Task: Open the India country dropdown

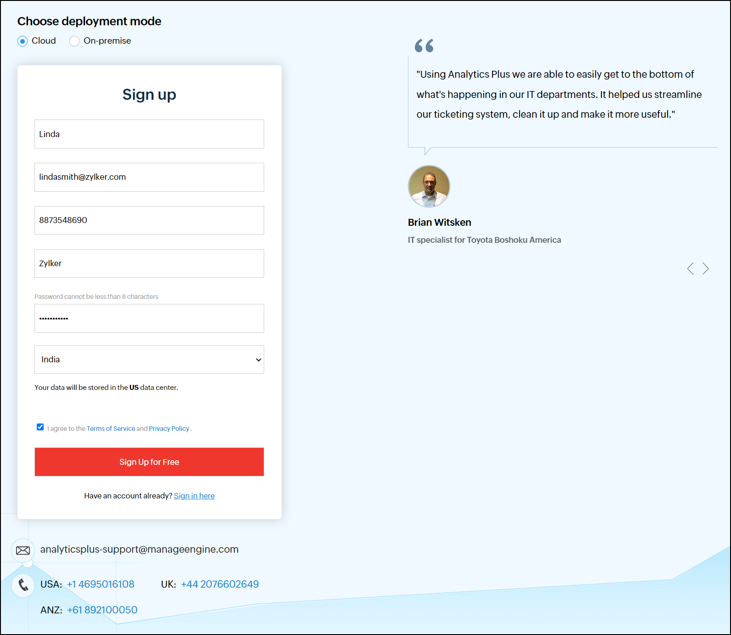Action: 149,360
